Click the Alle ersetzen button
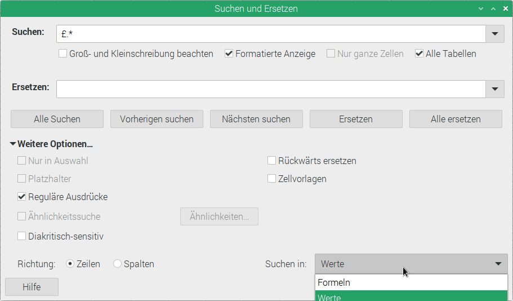Screen dimensions: 513x301 tap(456, 119)
